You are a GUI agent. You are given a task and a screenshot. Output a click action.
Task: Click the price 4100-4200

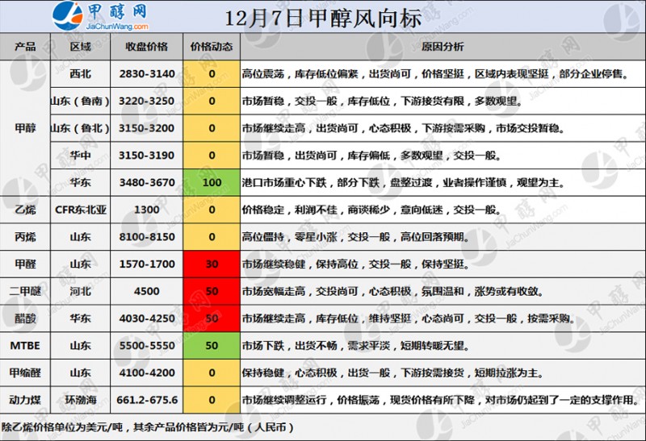click(x=147, y=372)
